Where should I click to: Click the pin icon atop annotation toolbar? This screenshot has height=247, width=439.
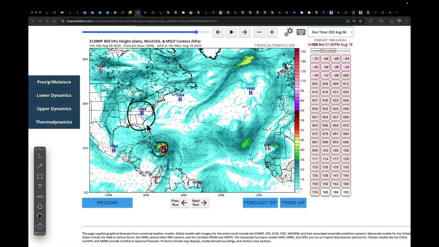tap(40, 149)
